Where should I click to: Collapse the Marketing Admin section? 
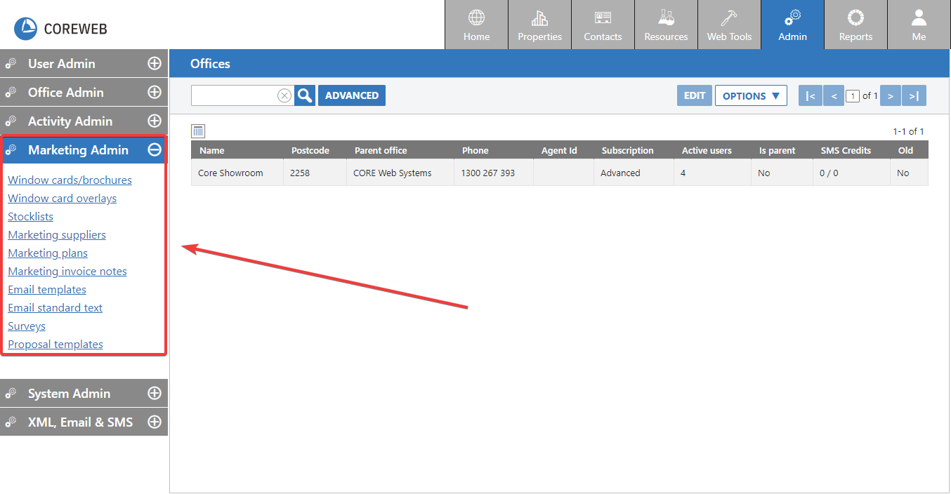click(154, 149)
